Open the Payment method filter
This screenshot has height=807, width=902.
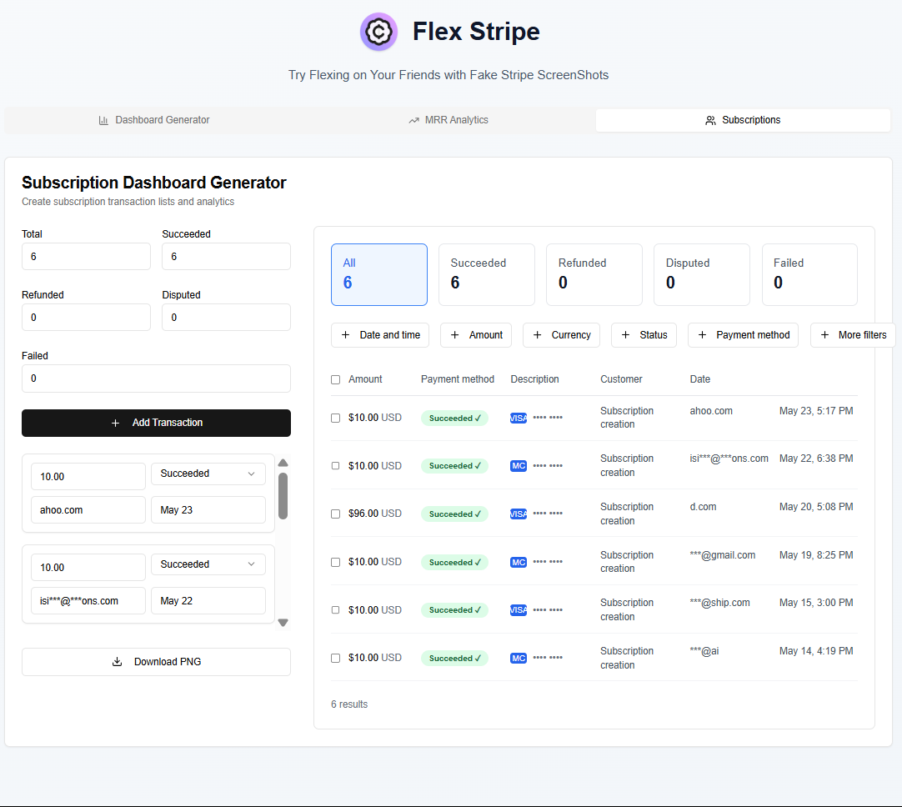pyautogui.click(x=744, y=335)
